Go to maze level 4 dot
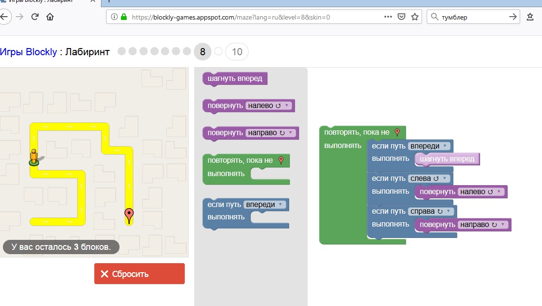The width and height of the screenshot is (542, 306). (x=154, y=51)
